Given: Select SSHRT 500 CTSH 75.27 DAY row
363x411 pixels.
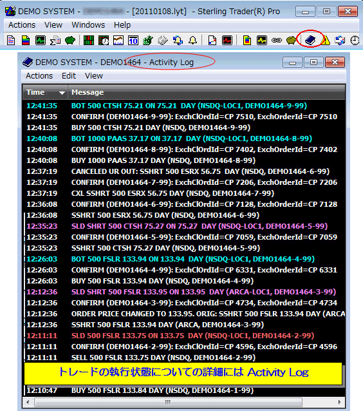Looking at the screenshot, I should point(184,248).
